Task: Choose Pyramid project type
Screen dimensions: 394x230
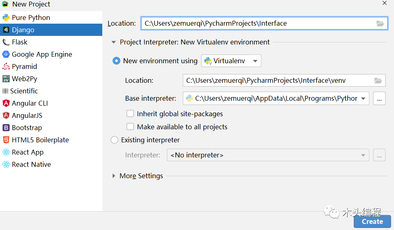Action: tap(51, 66)
